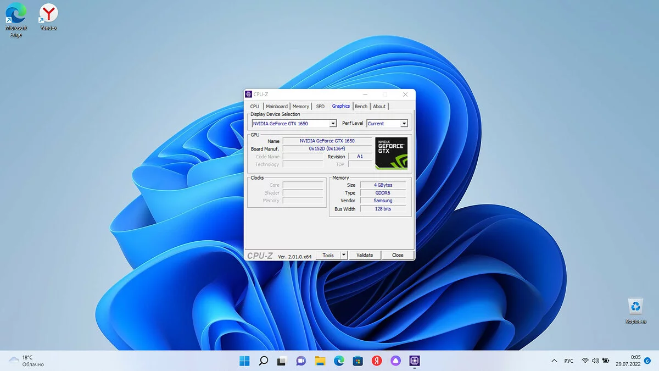Viewport: 659px width, 371px height.
Task: Open Microsoft Edge desktop shortcut
Action: coord(16,15)
